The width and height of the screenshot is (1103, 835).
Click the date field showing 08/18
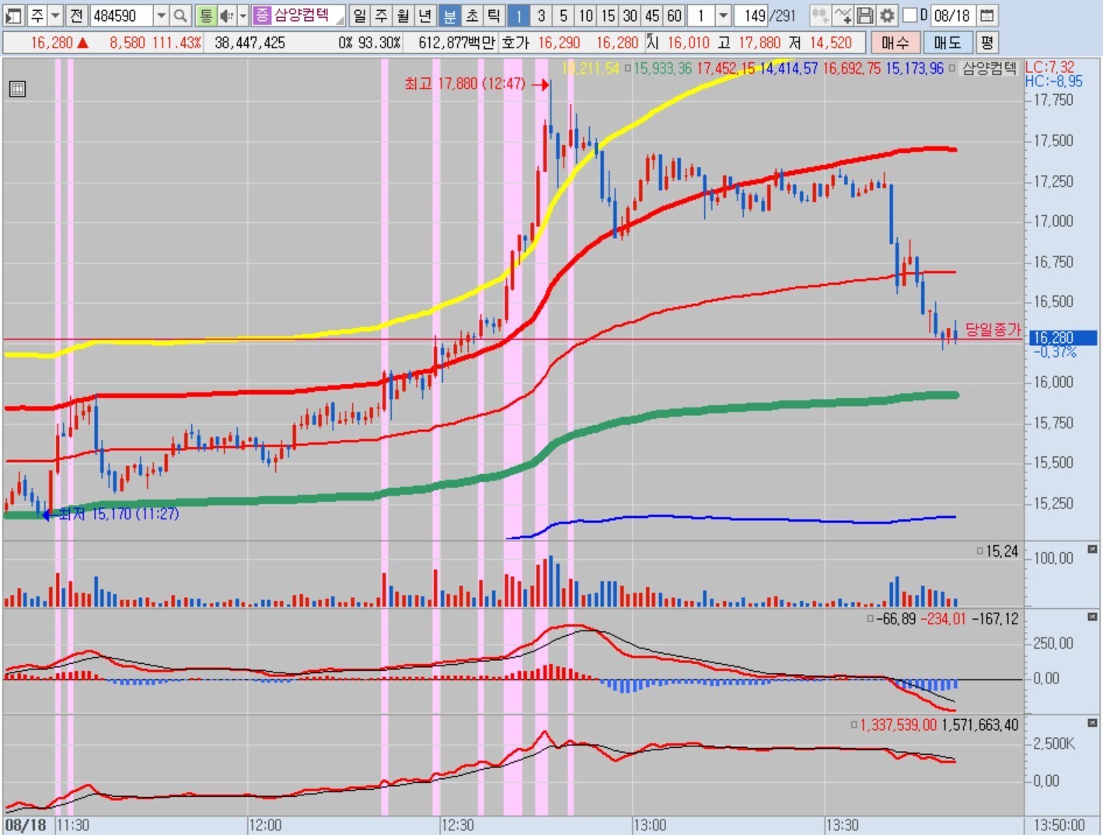coord(952,15)
